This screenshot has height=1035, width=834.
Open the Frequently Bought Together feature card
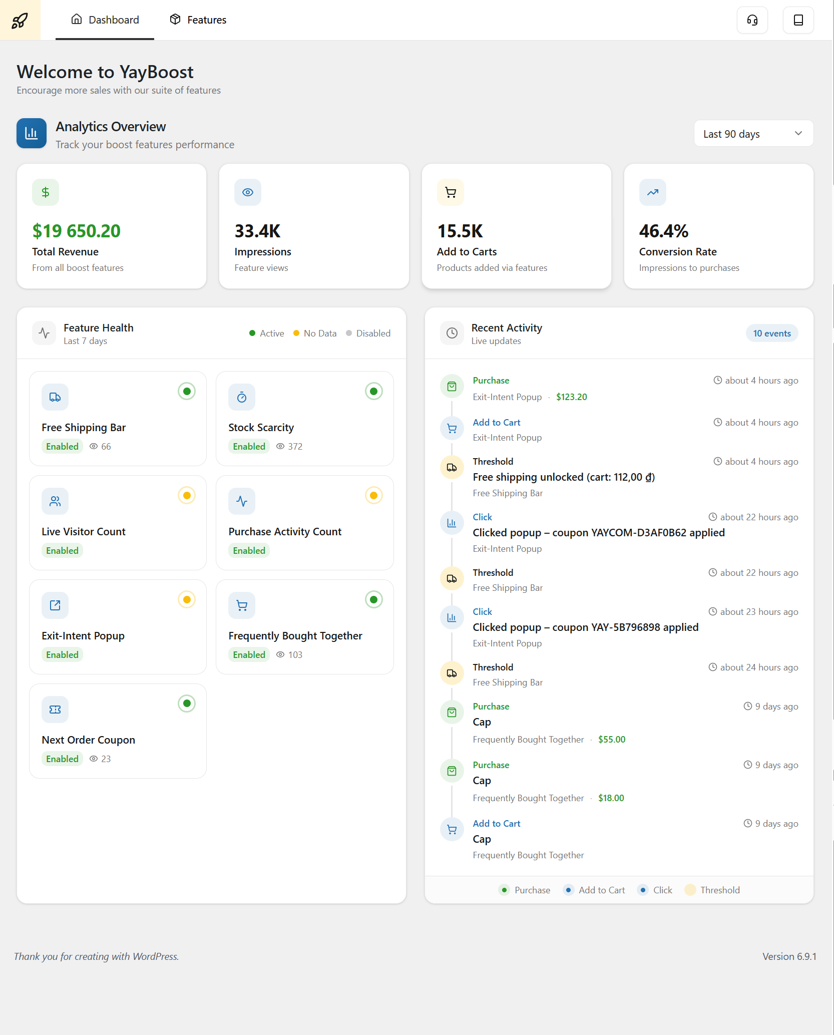304,627
